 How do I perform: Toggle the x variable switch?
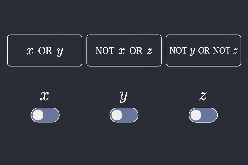(45, 115)
